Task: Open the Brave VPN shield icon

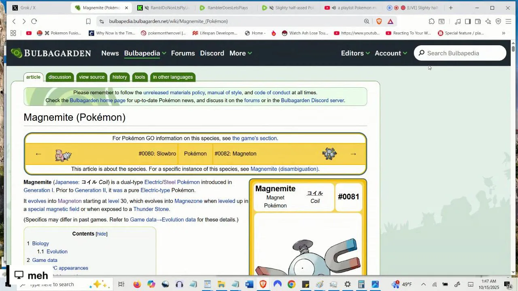Action: 498,21
